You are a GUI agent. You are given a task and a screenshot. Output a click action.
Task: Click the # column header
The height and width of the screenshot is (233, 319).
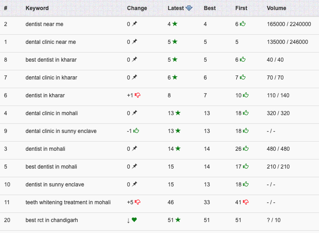(x=5, y=8)
